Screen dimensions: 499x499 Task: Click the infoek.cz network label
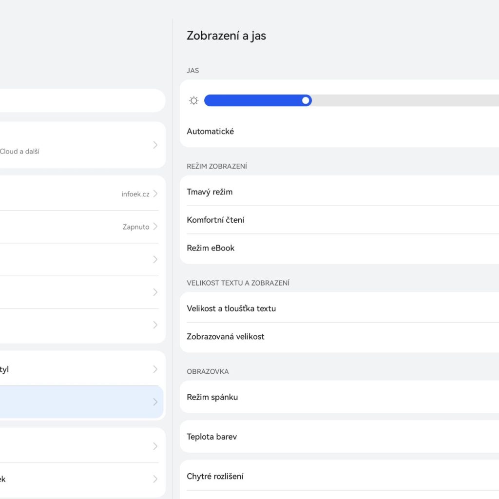[x=135, y=194]
